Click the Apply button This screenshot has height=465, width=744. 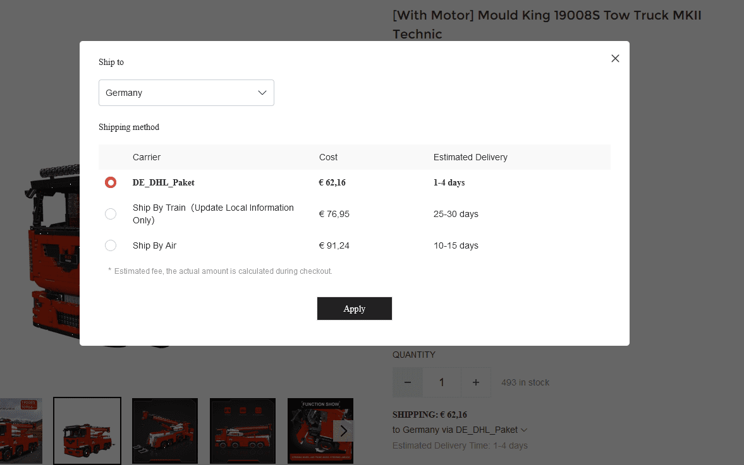pyautogui.click(x=355, y=309)
